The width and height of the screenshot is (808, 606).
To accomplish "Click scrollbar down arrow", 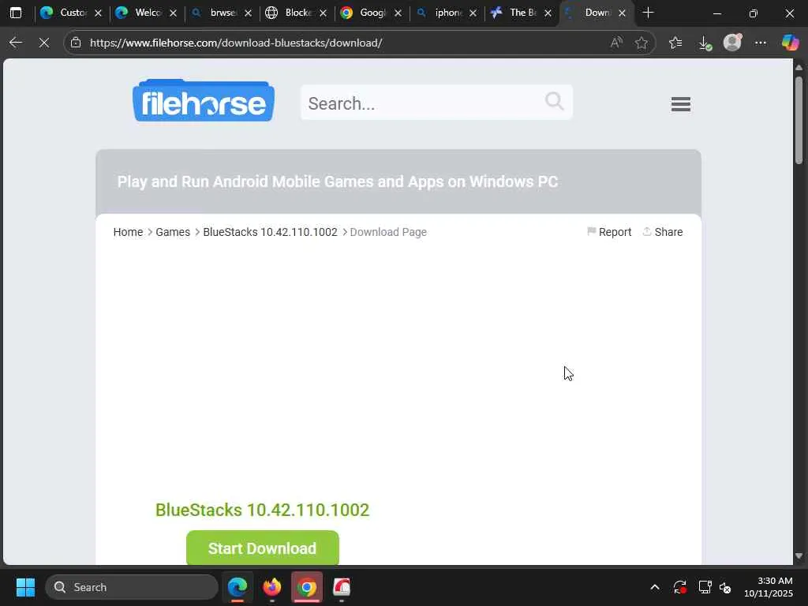I will point(799,556).
